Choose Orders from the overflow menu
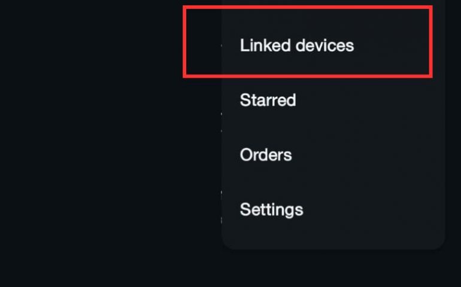 (x=266, y=155)
